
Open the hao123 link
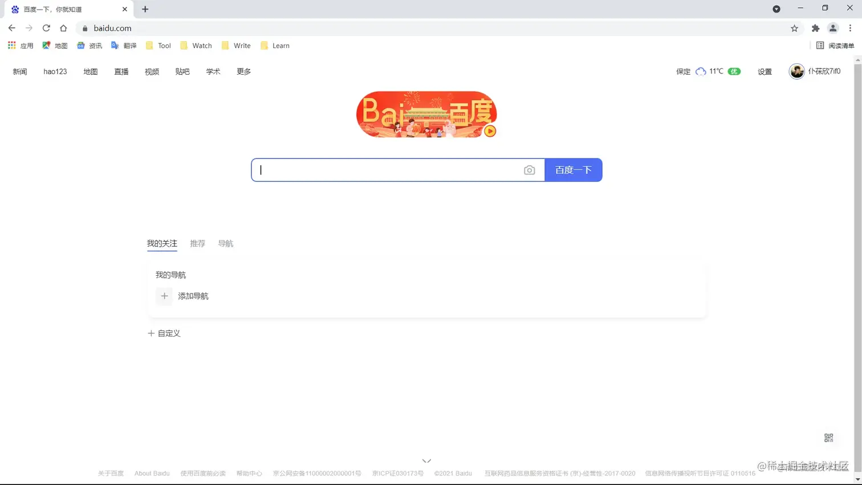(55, 72)
